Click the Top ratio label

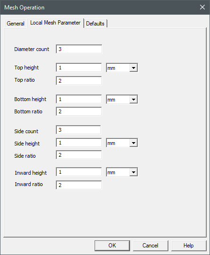(25, 80)
